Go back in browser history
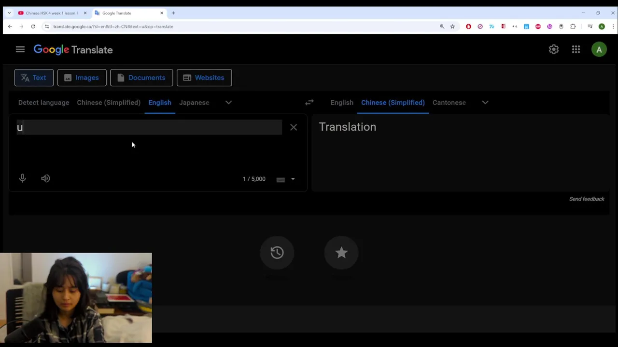 (10, 27)
